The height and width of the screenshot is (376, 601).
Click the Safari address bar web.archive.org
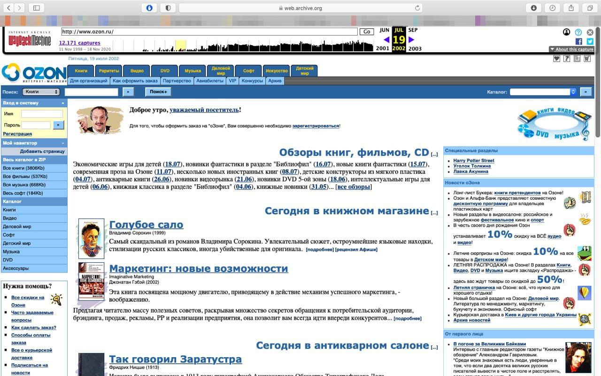point(300,8)
